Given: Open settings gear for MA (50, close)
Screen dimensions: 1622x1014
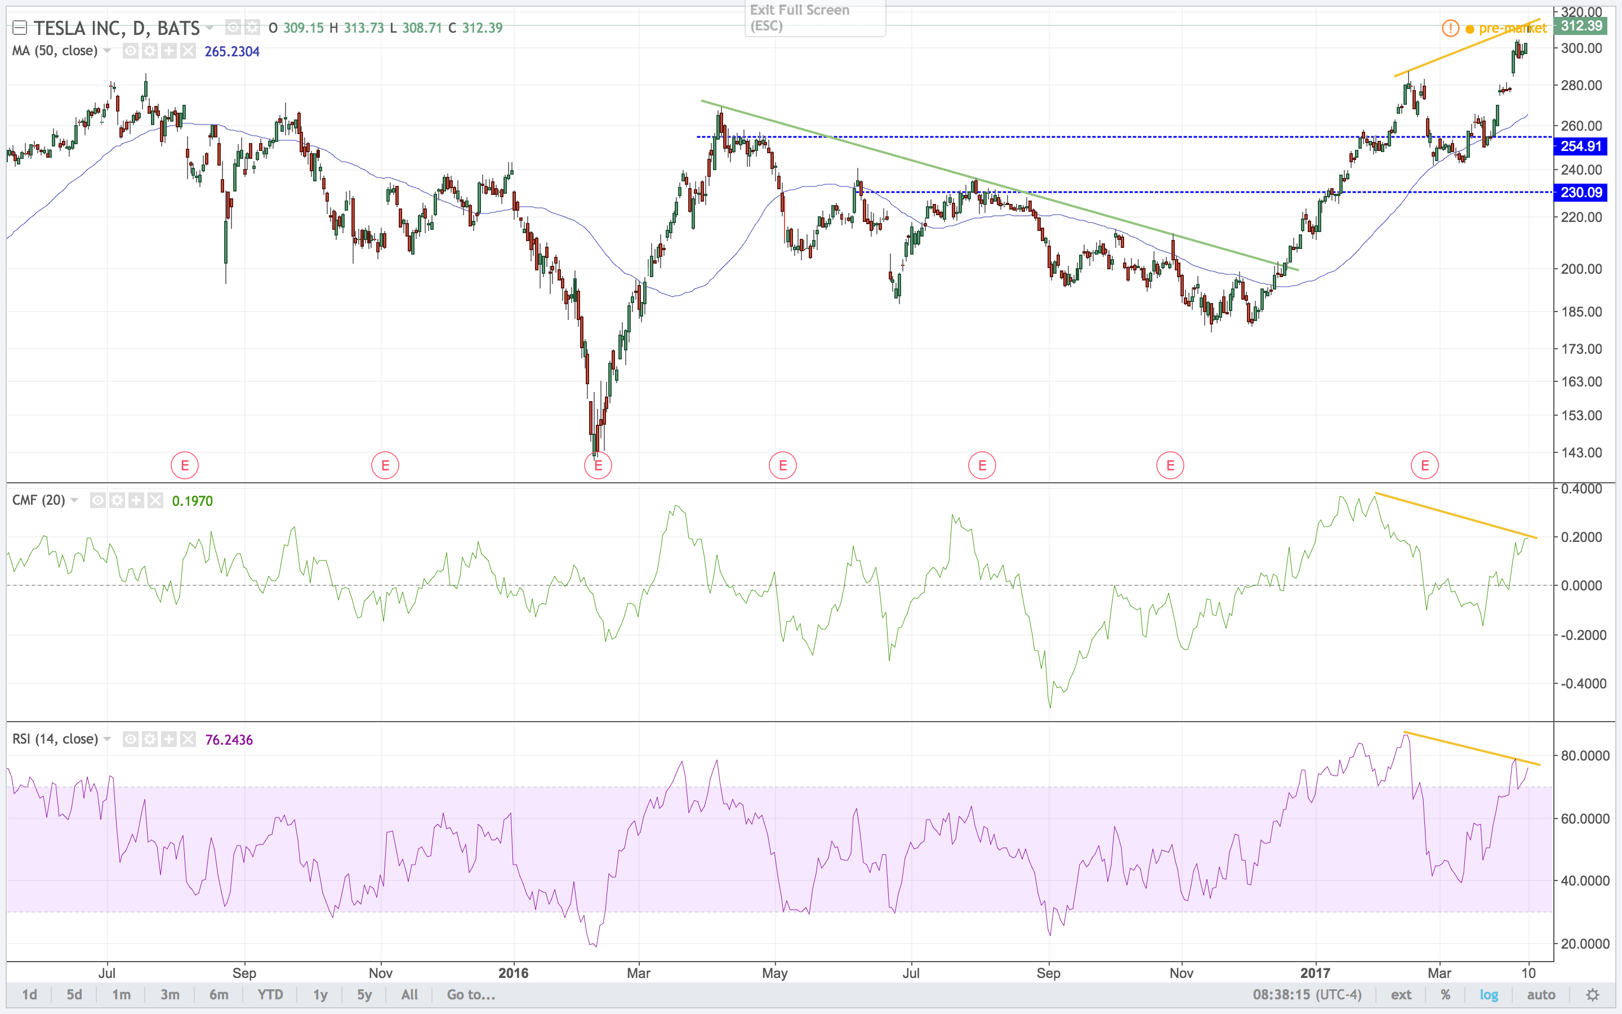Looking at the screenshot, I should tap(150, 51).
